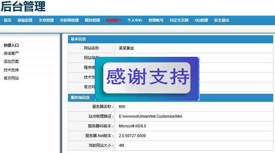This screenshot has width=275, height=153.
Task: Select 模块管理 in top navigation
Action: [92, 20]
